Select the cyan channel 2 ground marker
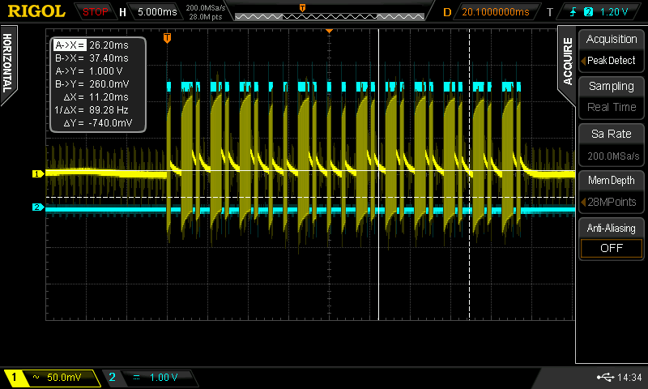648x389 pixels. [x=36, y=207]
